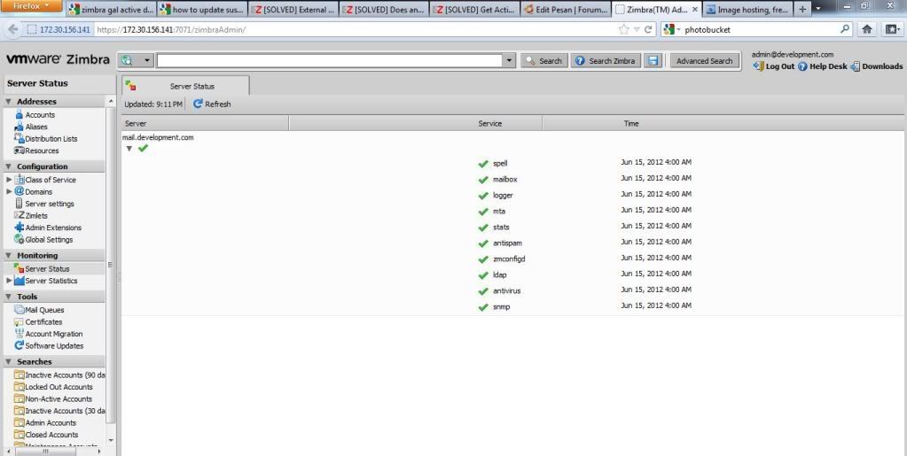Click the save search floppy disk icon
The width and height of the screenshot is (907, 456).
point(653,61)
